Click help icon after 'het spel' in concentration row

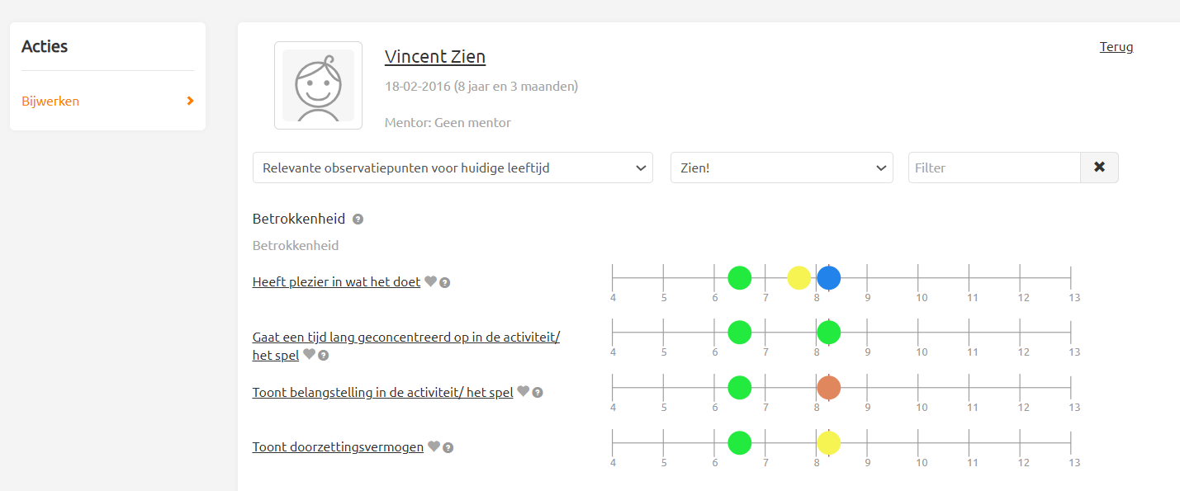point(324,356)
